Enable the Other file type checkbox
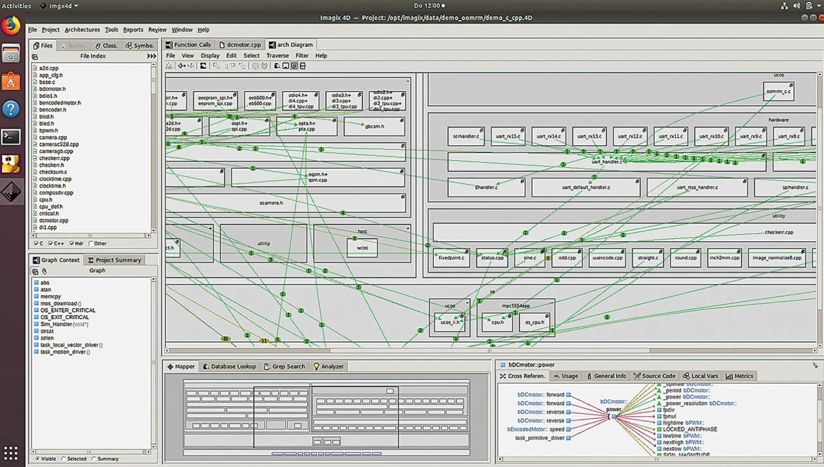The image size is (824, 467). point(89,244)
